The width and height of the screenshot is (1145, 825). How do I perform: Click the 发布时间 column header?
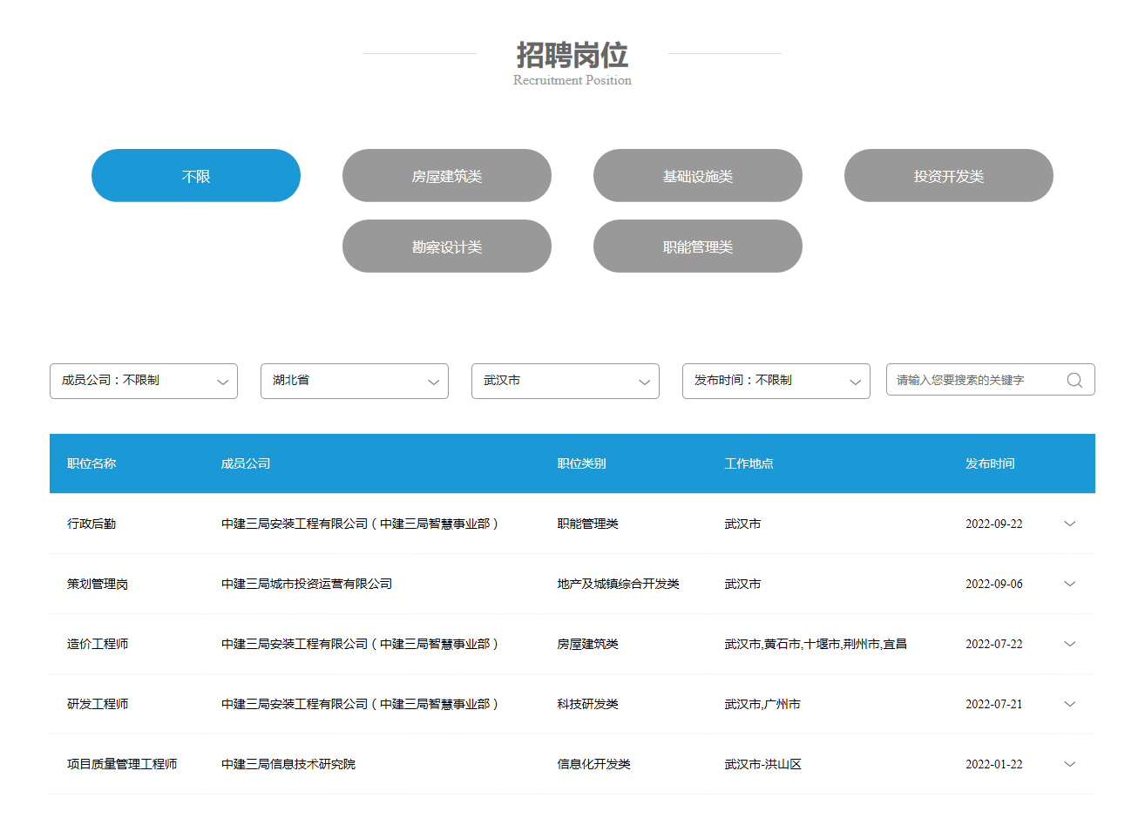[990, 463]
